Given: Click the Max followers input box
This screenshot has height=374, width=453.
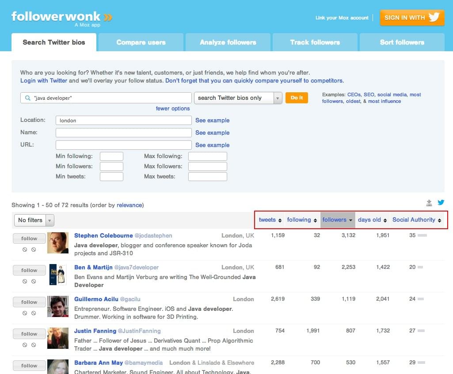Looking at the screenshot, I should (x=208, y=166).
